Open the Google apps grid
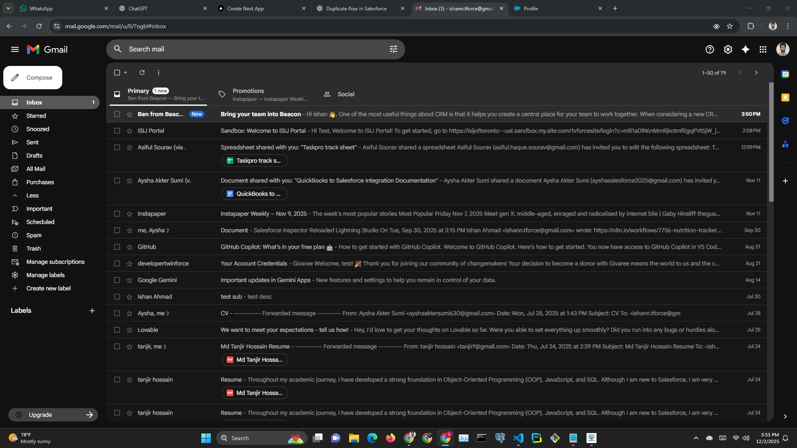797x448 pixels. click(x=763, y=49)
